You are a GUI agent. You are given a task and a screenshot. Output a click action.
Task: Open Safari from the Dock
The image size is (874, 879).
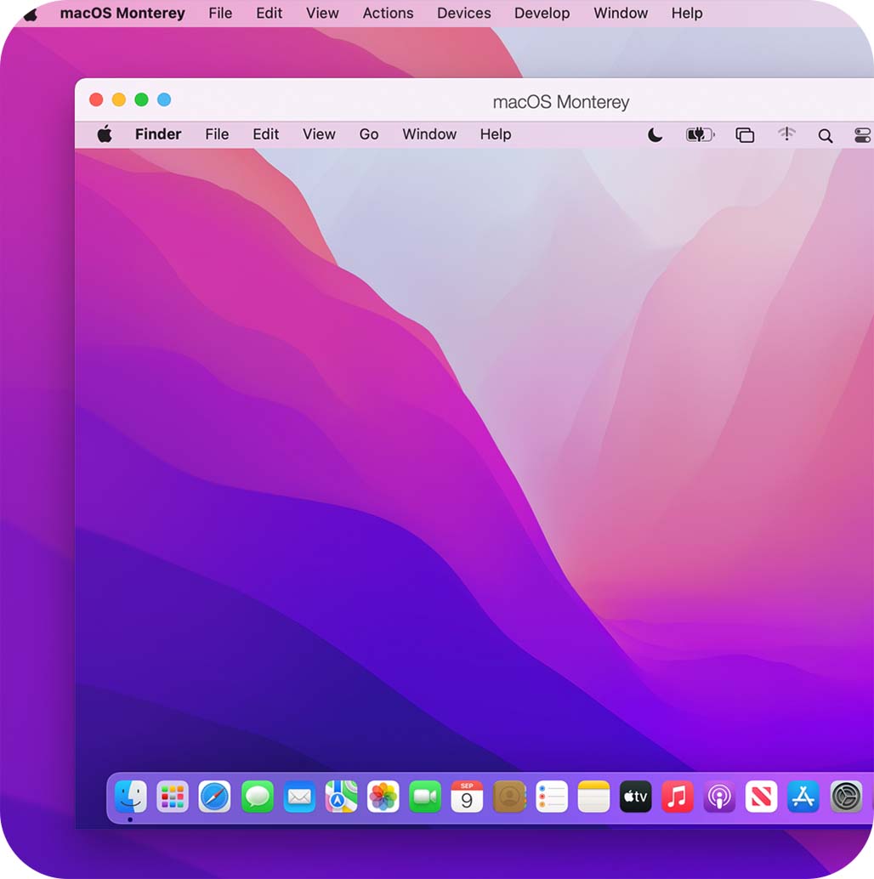215,797
